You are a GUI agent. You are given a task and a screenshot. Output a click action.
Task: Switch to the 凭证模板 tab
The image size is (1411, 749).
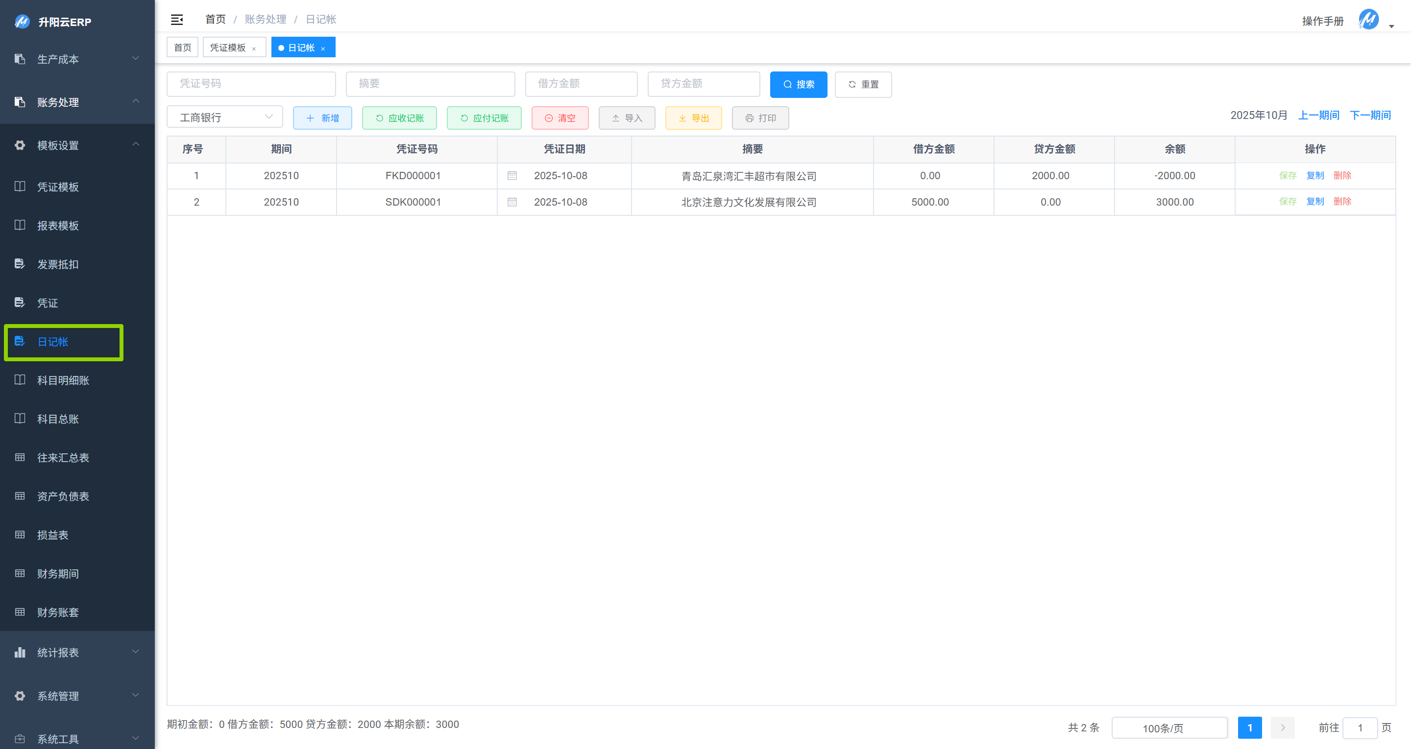tap(228, 47)
